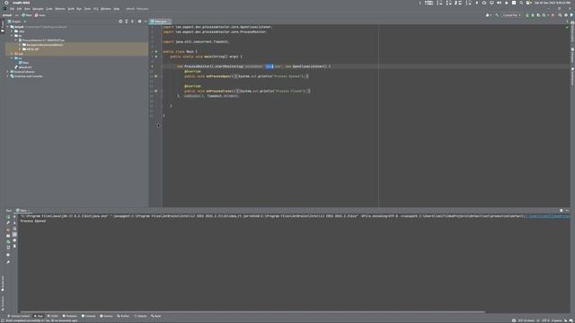Open Run panel settings gear
The height and width of the screenshot is (323, 575).
(x=561, y=211)
